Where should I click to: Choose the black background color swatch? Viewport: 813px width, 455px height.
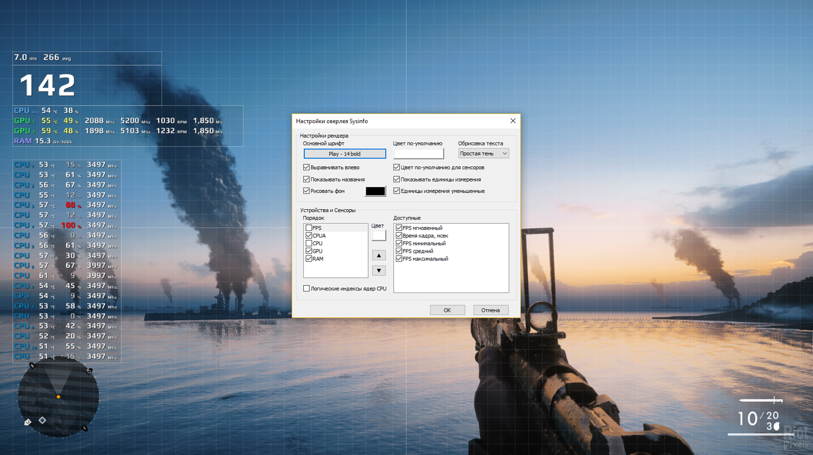click(x=375, y=191)
